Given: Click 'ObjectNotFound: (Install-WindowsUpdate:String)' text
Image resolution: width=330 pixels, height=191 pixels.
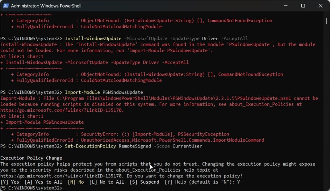Looking at the screenshot, I should click(143, 74).
